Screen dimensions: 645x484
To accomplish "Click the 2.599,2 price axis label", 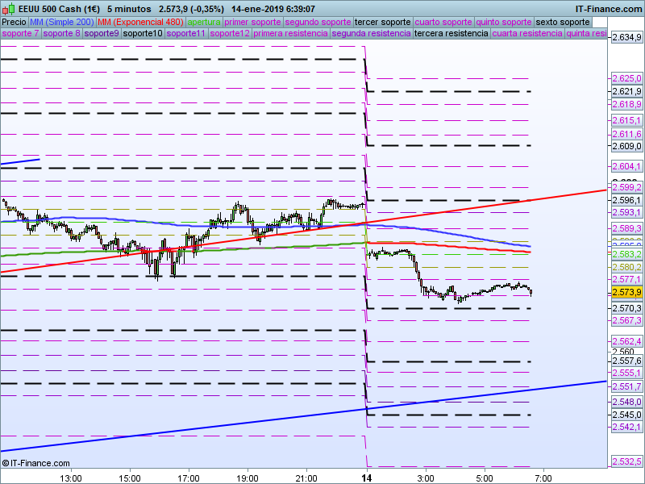I will (626, 187).
